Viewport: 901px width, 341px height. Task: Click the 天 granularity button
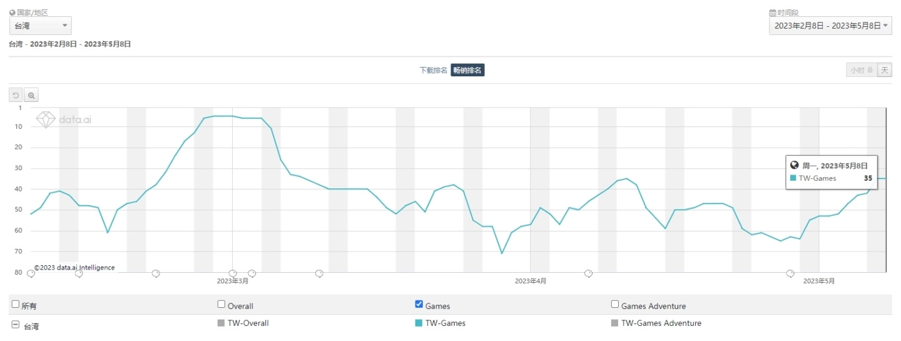[x=884, y=70]
